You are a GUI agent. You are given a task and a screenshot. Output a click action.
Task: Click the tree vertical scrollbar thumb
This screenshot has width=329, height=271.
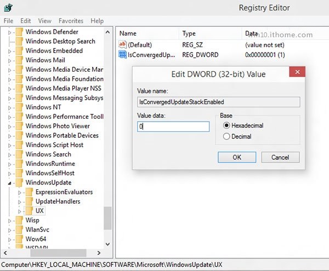coord(107,218)
